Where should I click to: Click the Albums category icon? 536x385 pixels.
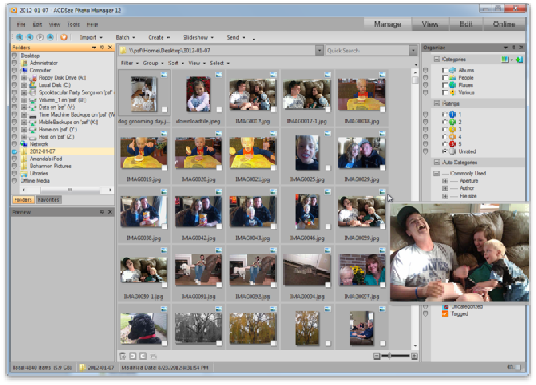coord(452,70)
